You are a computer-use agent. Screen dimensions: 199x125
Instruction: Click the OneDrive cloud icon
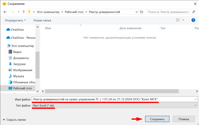click(x=8, y=30)
